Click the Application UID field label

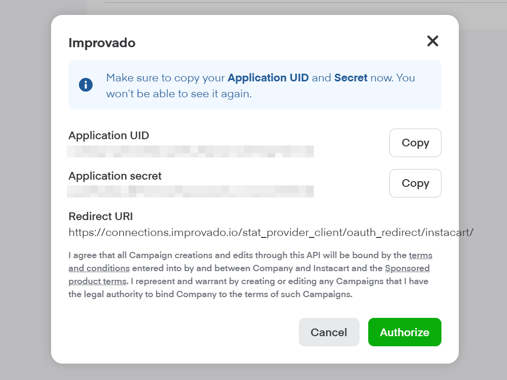[x=108, y=136]
